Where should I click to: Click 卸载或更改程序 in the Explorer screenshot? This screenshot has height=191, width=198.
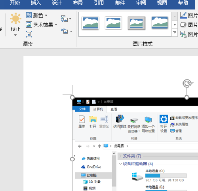184,118
